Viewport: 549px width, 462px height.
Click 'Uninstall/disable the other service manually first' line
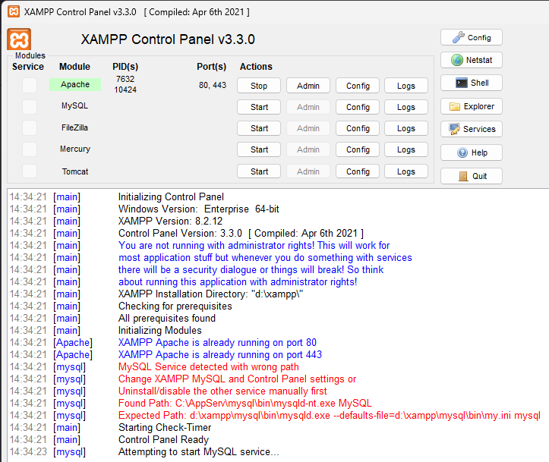coord(222,391)
